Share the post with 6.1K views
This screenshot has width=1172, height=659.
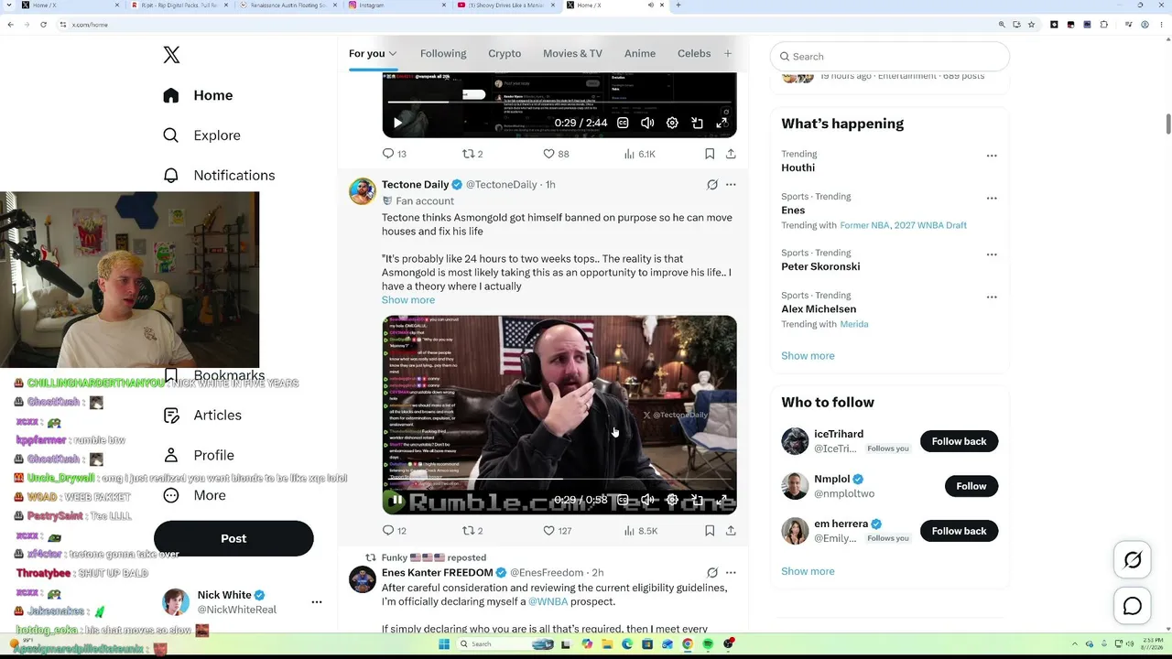pyautogui.click(x=731, y=154)
